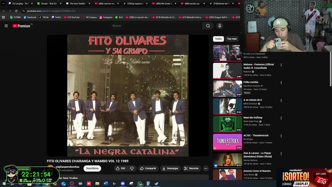Click the browser address bar URL
The width and height of the screenshot is (332, 187).
pos(51,11)
